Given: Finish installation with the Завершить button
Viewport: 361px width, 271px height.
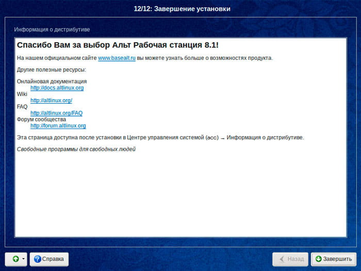Looking at the screenshot, I should click(x=333, y=259).
